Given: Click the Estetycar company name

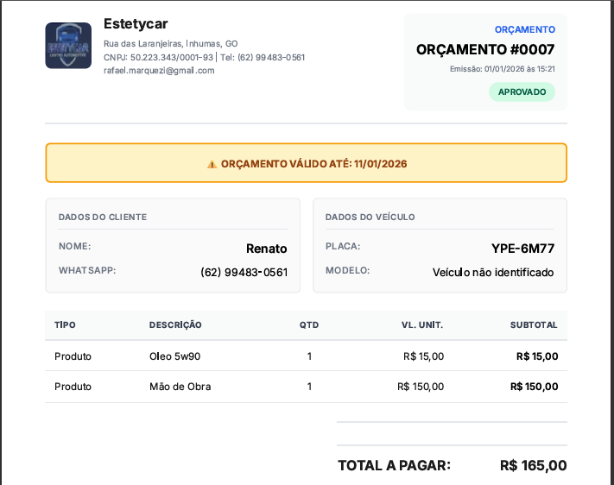Looking at the screenshot, I should pyautogui.click(x=136, y=24).
